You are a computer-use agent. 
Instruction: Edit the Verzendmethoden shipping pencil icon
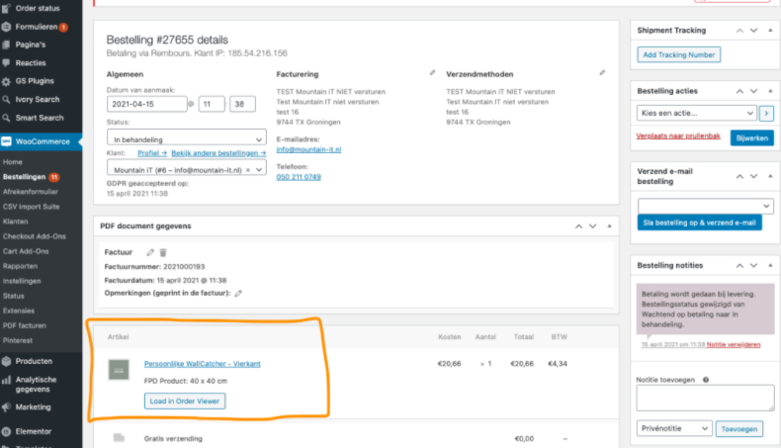[602, 73]
